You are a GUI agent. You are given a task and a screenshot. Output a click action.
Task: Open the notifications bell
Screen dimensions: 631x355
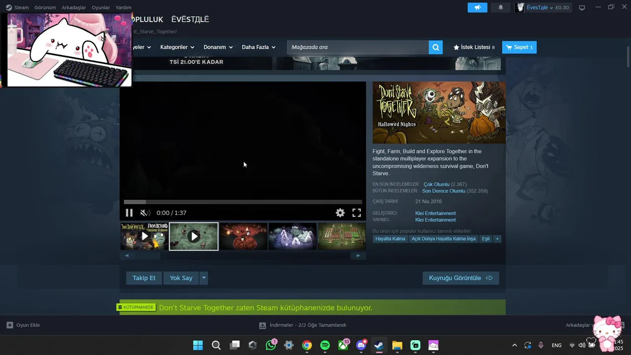tap(501, 7)
